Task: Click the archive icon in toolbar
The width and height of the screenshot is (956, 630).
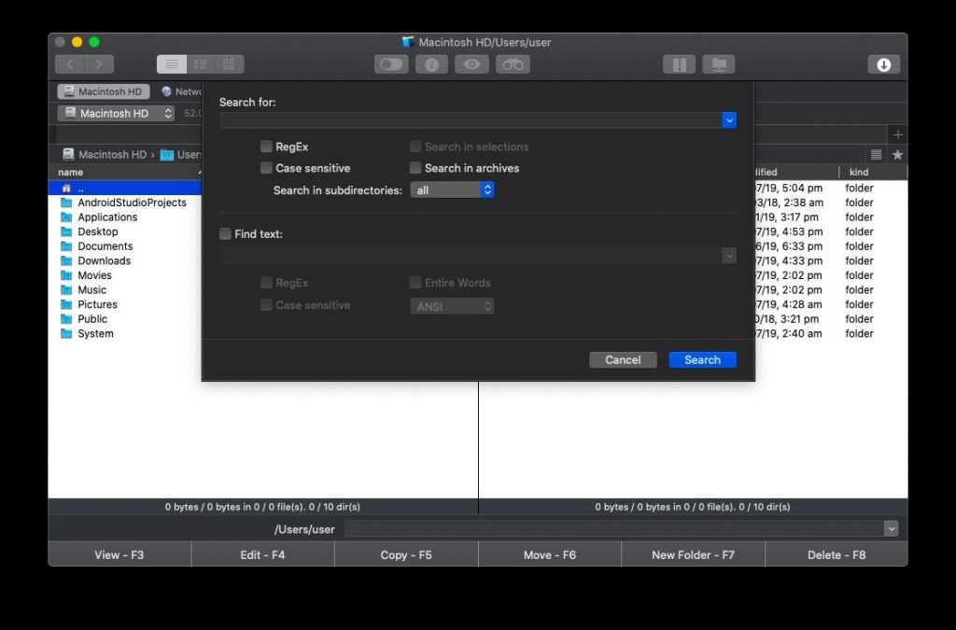Action: [680, 64]
